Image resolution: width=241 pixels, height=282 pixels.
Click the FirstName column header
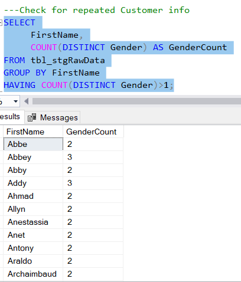(33, 132)
